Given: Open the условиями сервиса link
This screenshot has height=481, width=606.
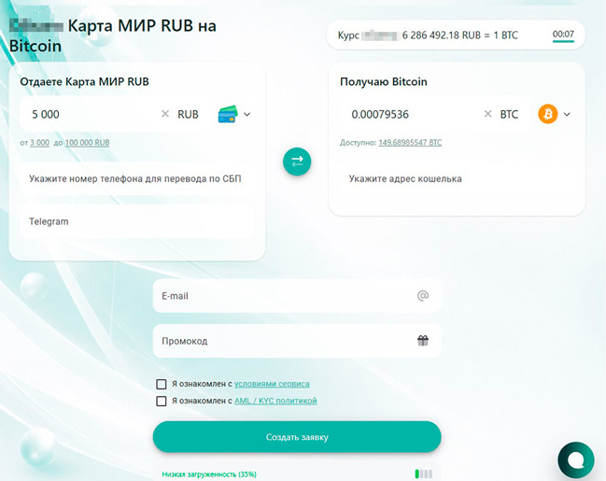Looking at the screenshot, I should [272, 384].
